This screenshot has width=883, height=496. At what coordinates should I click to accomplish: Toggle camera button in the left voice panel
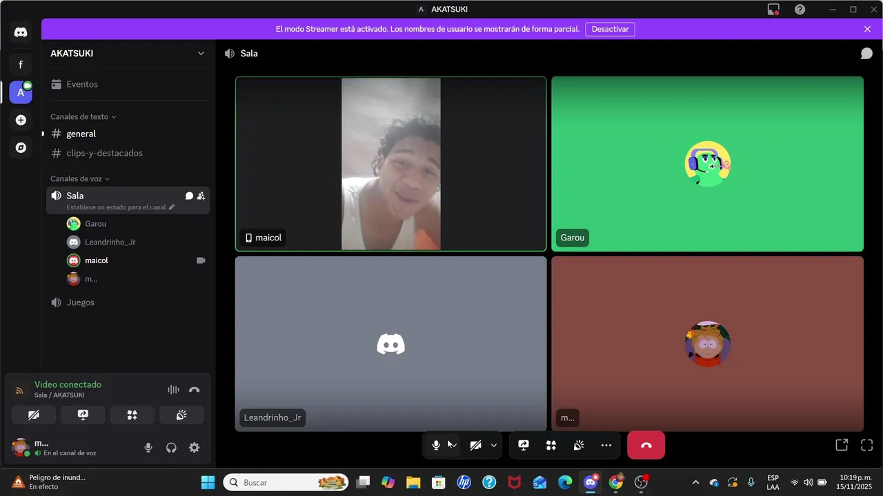click(x=34, y=415)
